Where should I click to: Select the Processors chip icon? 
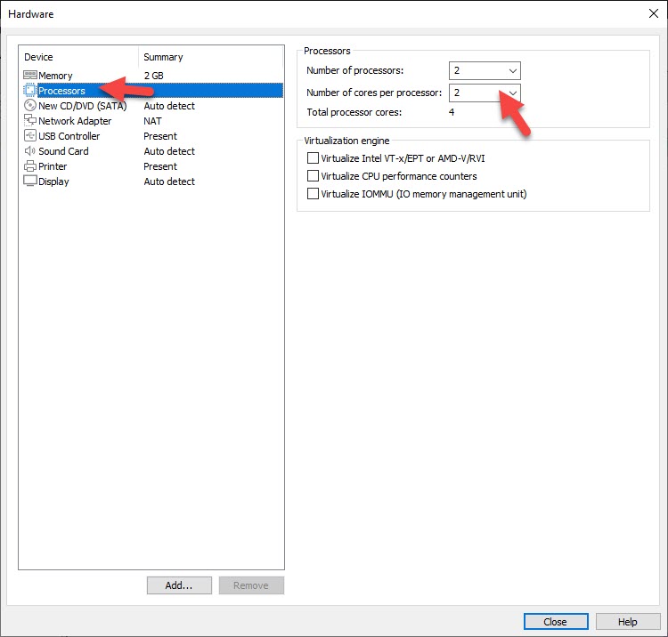[29, 91]
